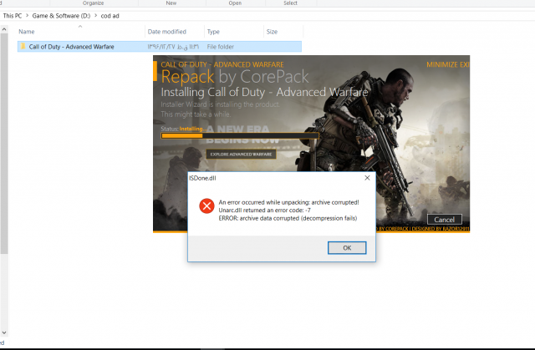Click the File folder type cell
535x350 pixels.
point(221,47)
